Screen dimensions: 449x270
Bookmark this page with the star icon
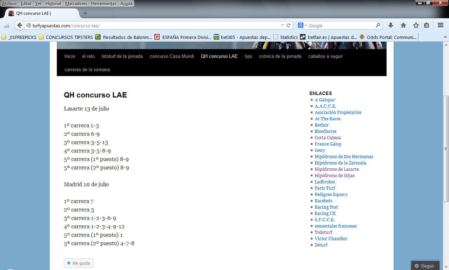(416, 25)
